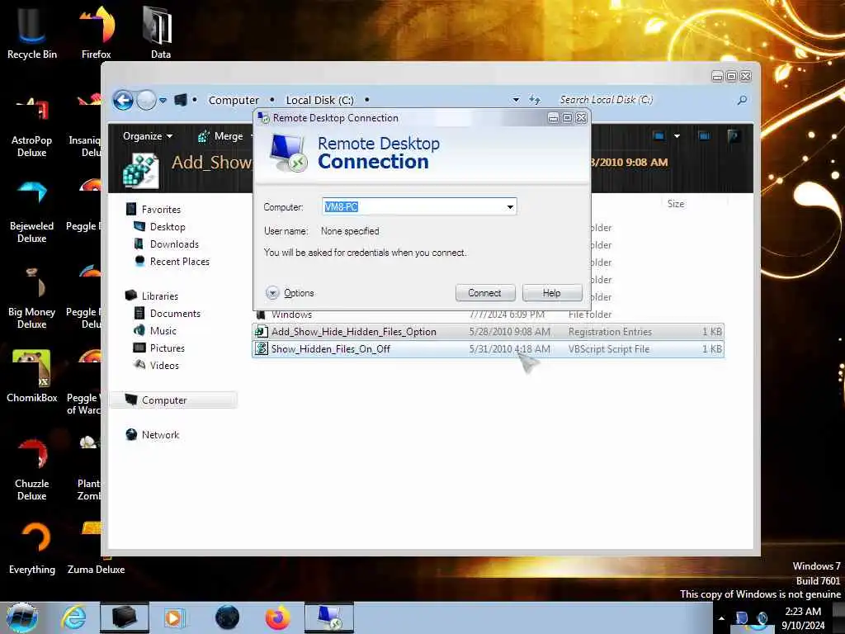Open Big Money Deluxe desktop shortcut
845x634 pixels.
point(32,299)
